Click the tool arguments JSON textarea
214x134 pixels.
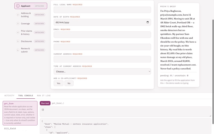125,112
